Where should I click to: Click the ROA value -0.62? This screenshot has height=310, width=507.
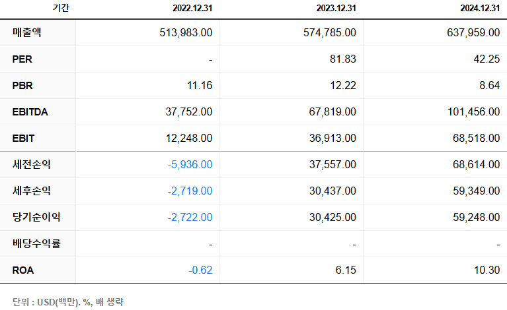tap(200, 270)
